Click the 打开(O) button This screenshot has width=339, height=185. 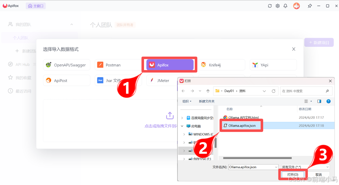pyautogui.click(x=293, y=175)
